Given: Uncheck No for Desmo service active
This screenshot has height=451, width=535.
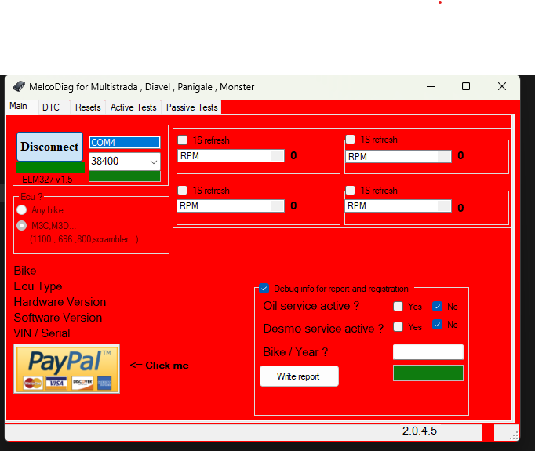Looking at the screenshot, I should [x=438, y=325].
